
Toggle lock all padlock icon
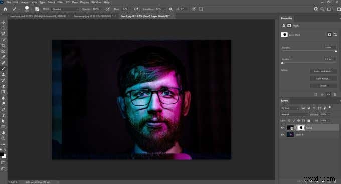(309, 121)
